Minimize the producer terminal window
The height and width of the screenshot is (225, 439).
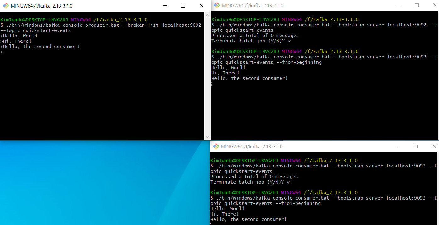(x=165, y=6)
